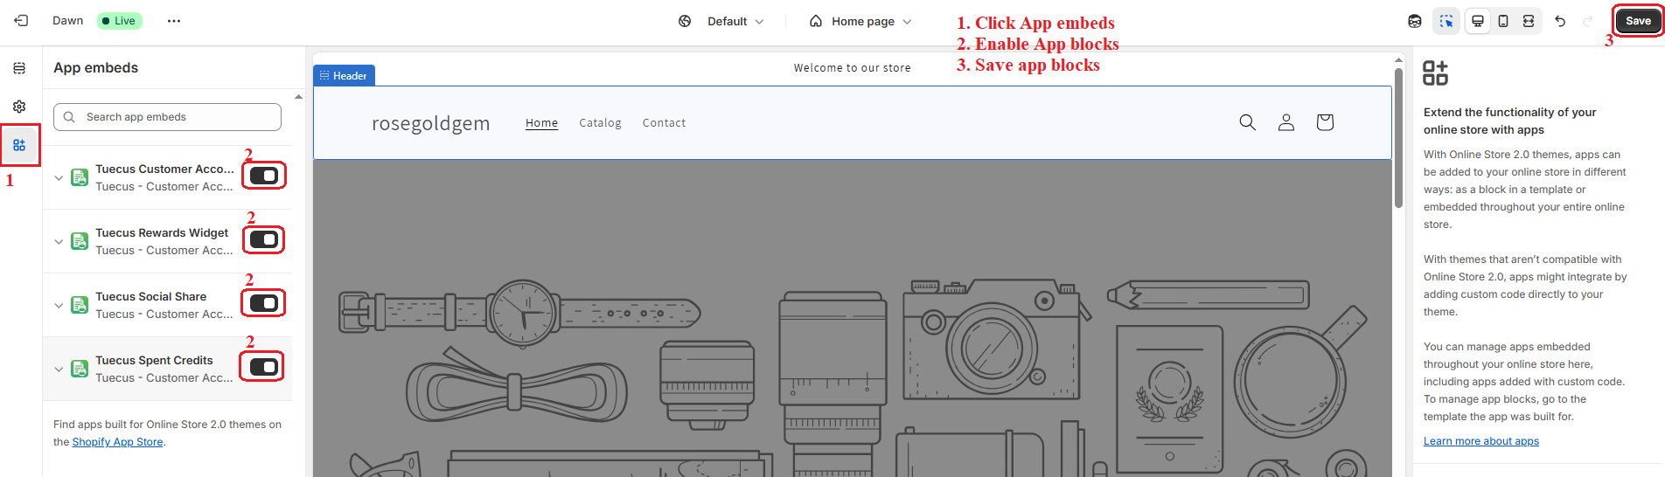Screen dimensions: 1665x477
Task: Click the store account person icon
Action: 1286,122
